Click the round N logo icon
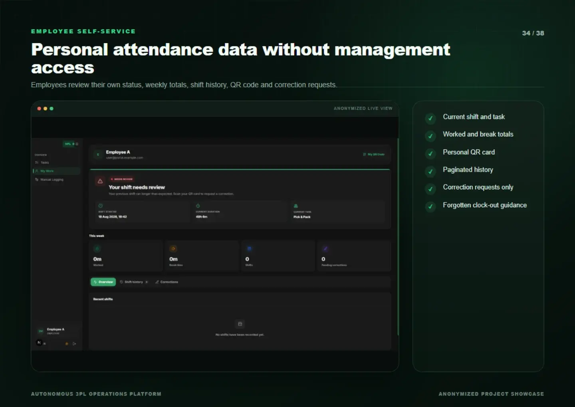 click(39, 343)
